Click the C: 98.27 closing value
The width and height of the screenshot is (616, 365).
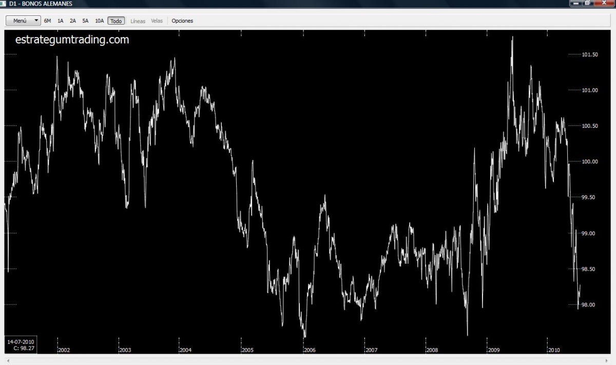click(x=24, y=348)
